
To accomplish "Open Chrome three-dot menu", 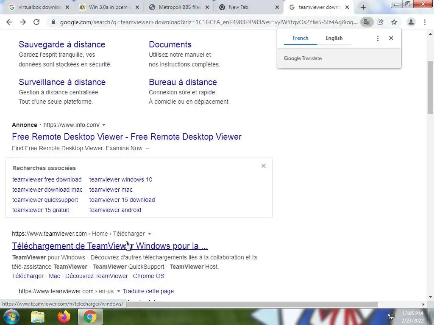I will click(425, 22).
